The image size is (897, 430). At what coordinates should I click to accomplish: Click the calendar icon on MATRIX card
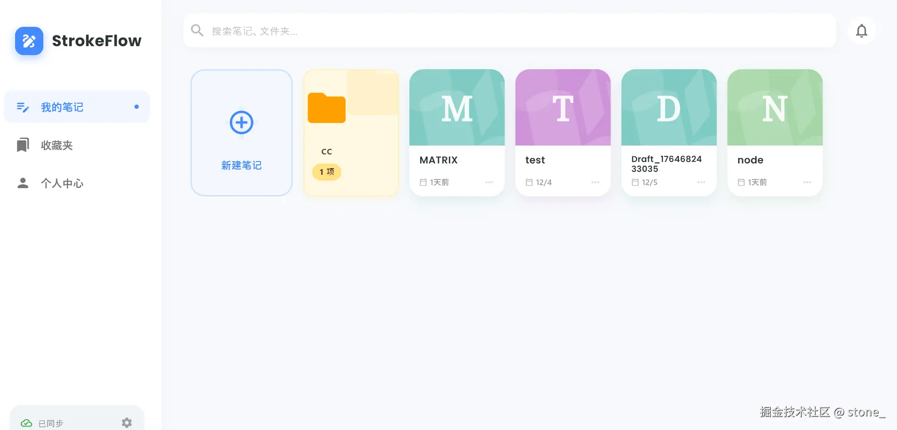point(423,182)
